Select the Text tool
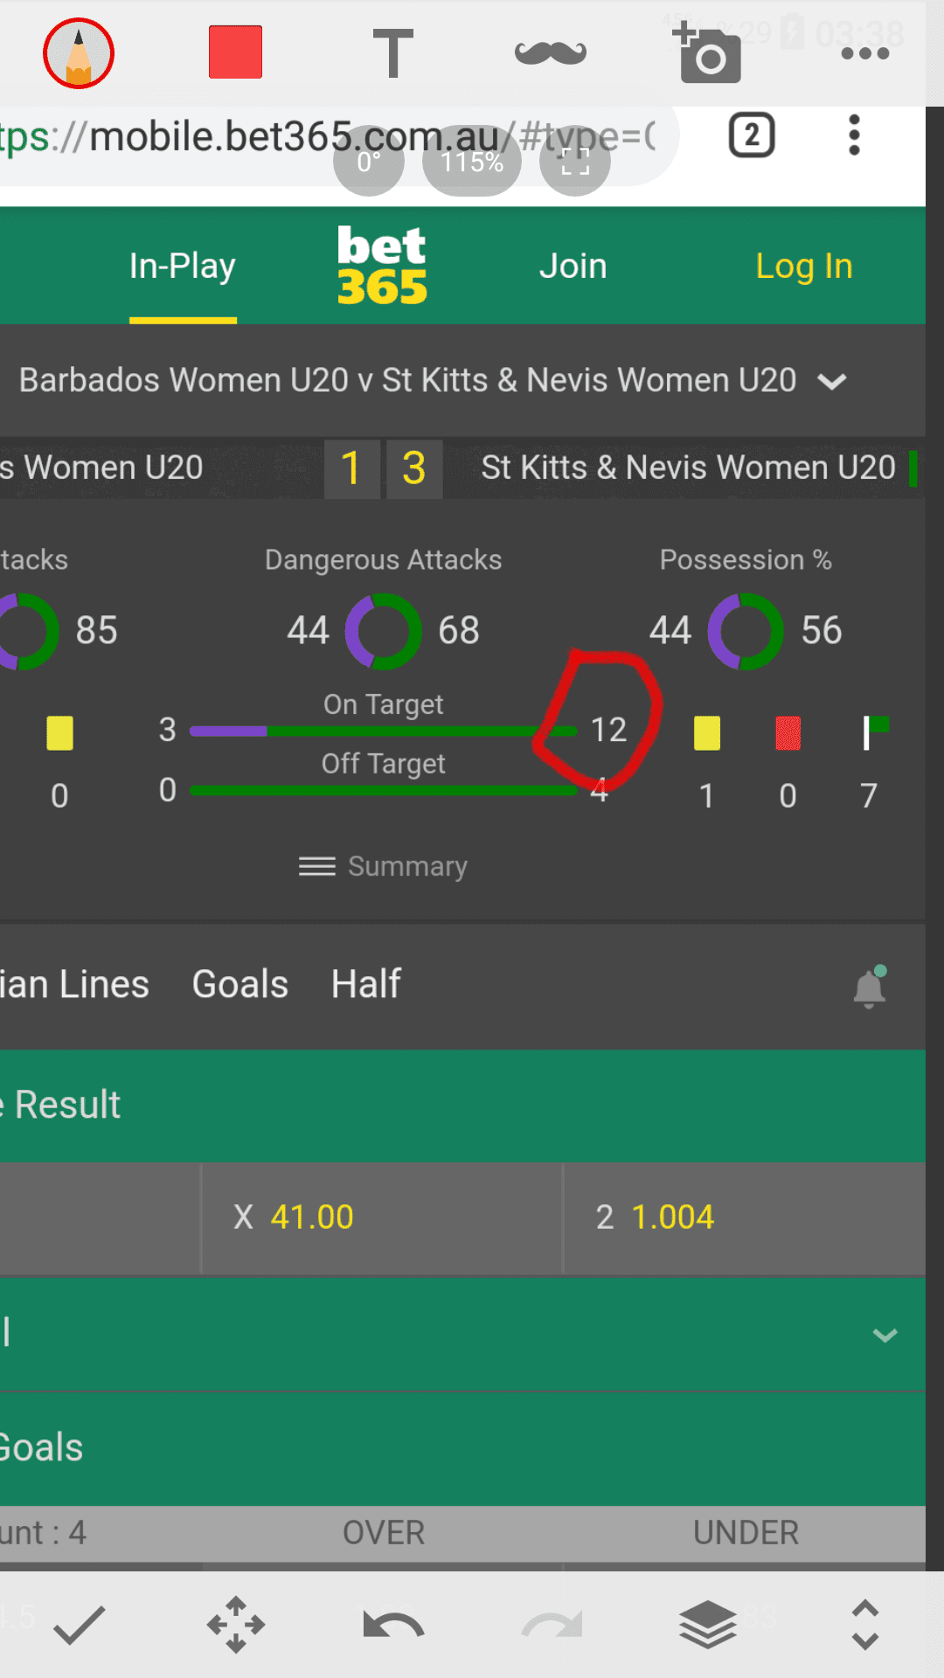Image resolution: width=944 pixels, height=1678 pixels. [x=393, y=52]
